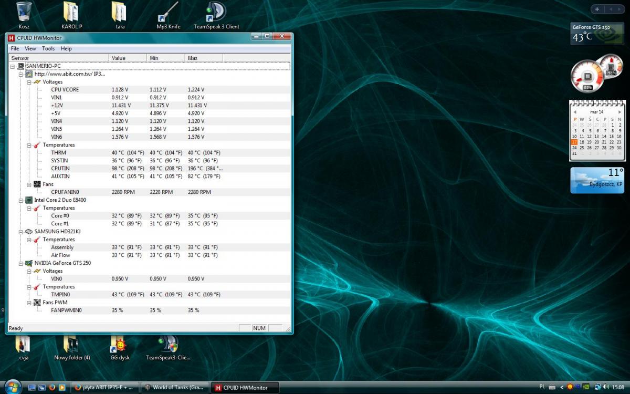
Task: Launch Firefox from the quick launch bar
Action: [52, 388]
